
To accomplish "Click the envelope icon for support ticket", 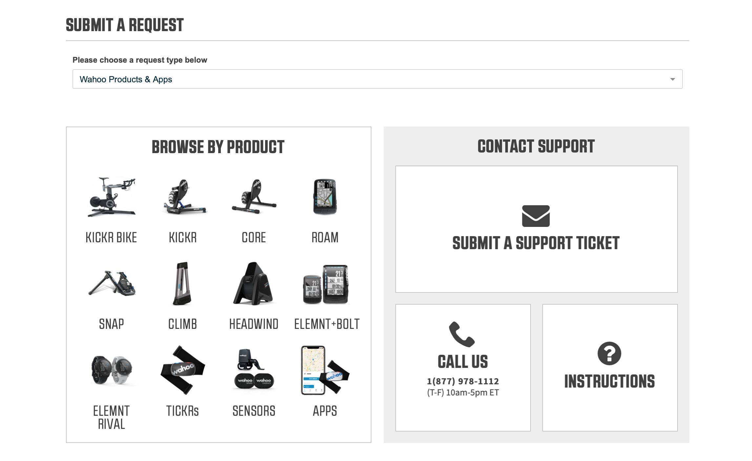I will [536, 216].
